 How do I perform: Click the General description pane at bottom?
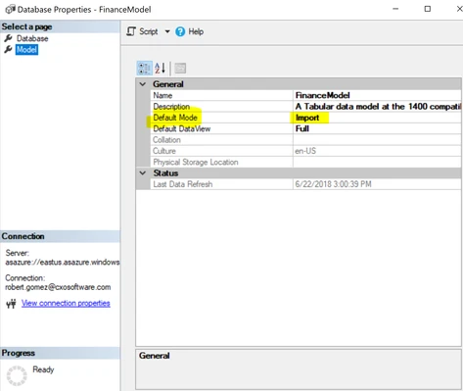(x=299, y=369)
